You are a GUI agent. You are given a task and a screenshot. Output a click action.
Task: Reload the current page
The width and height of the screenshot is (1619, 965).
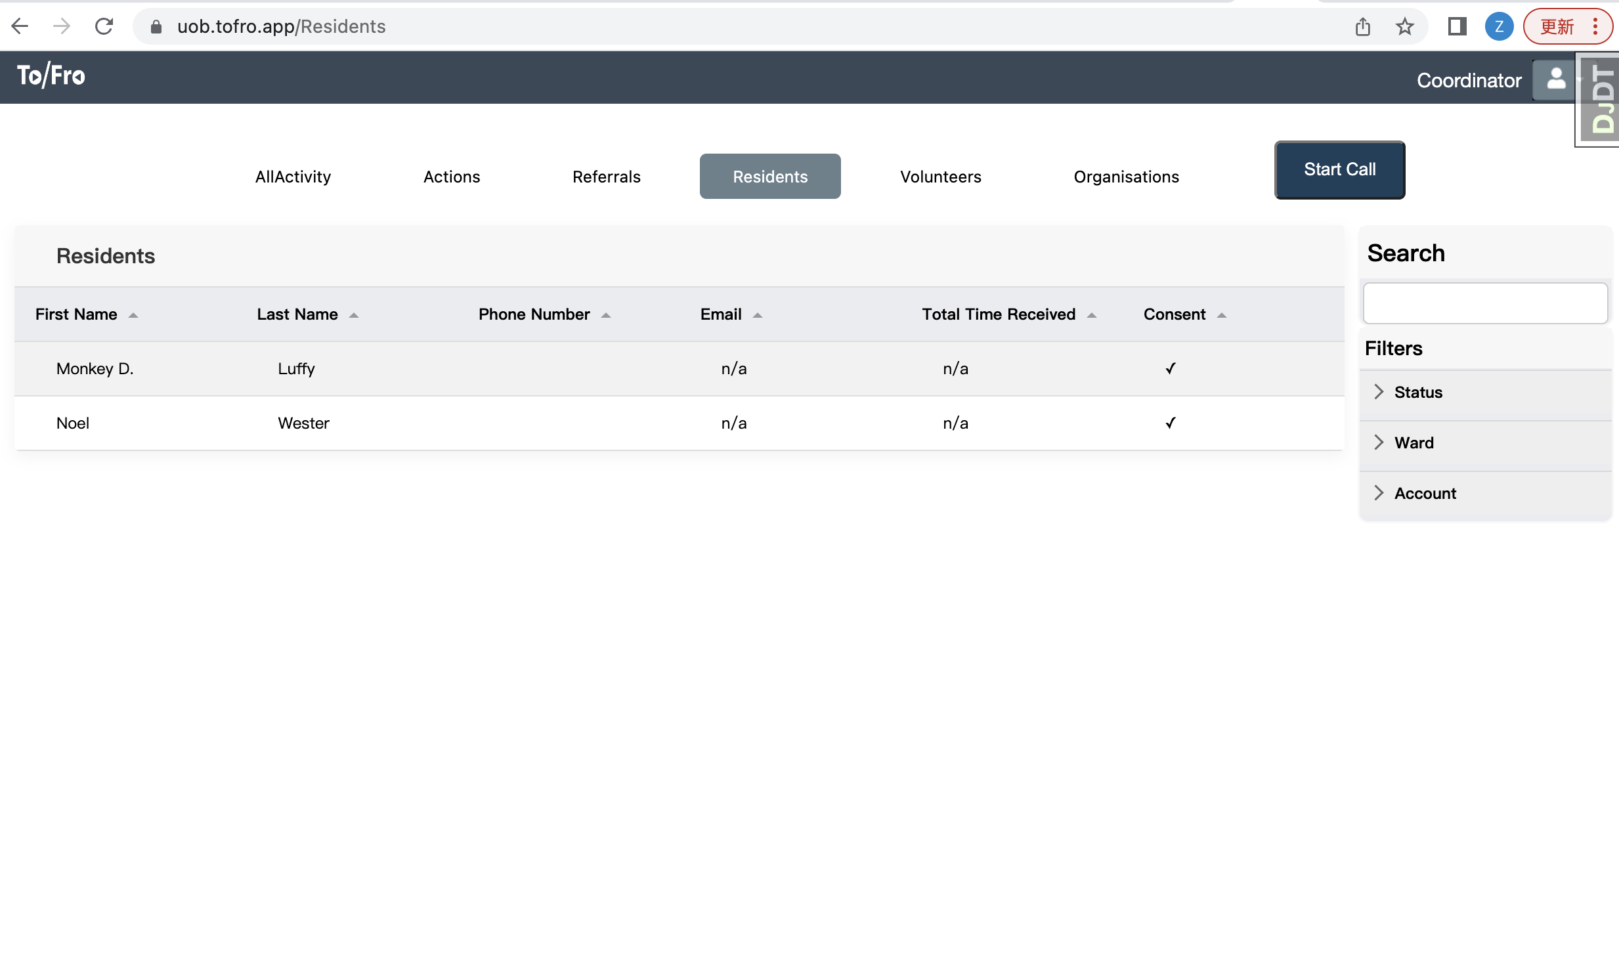click(x=104, y=26)
